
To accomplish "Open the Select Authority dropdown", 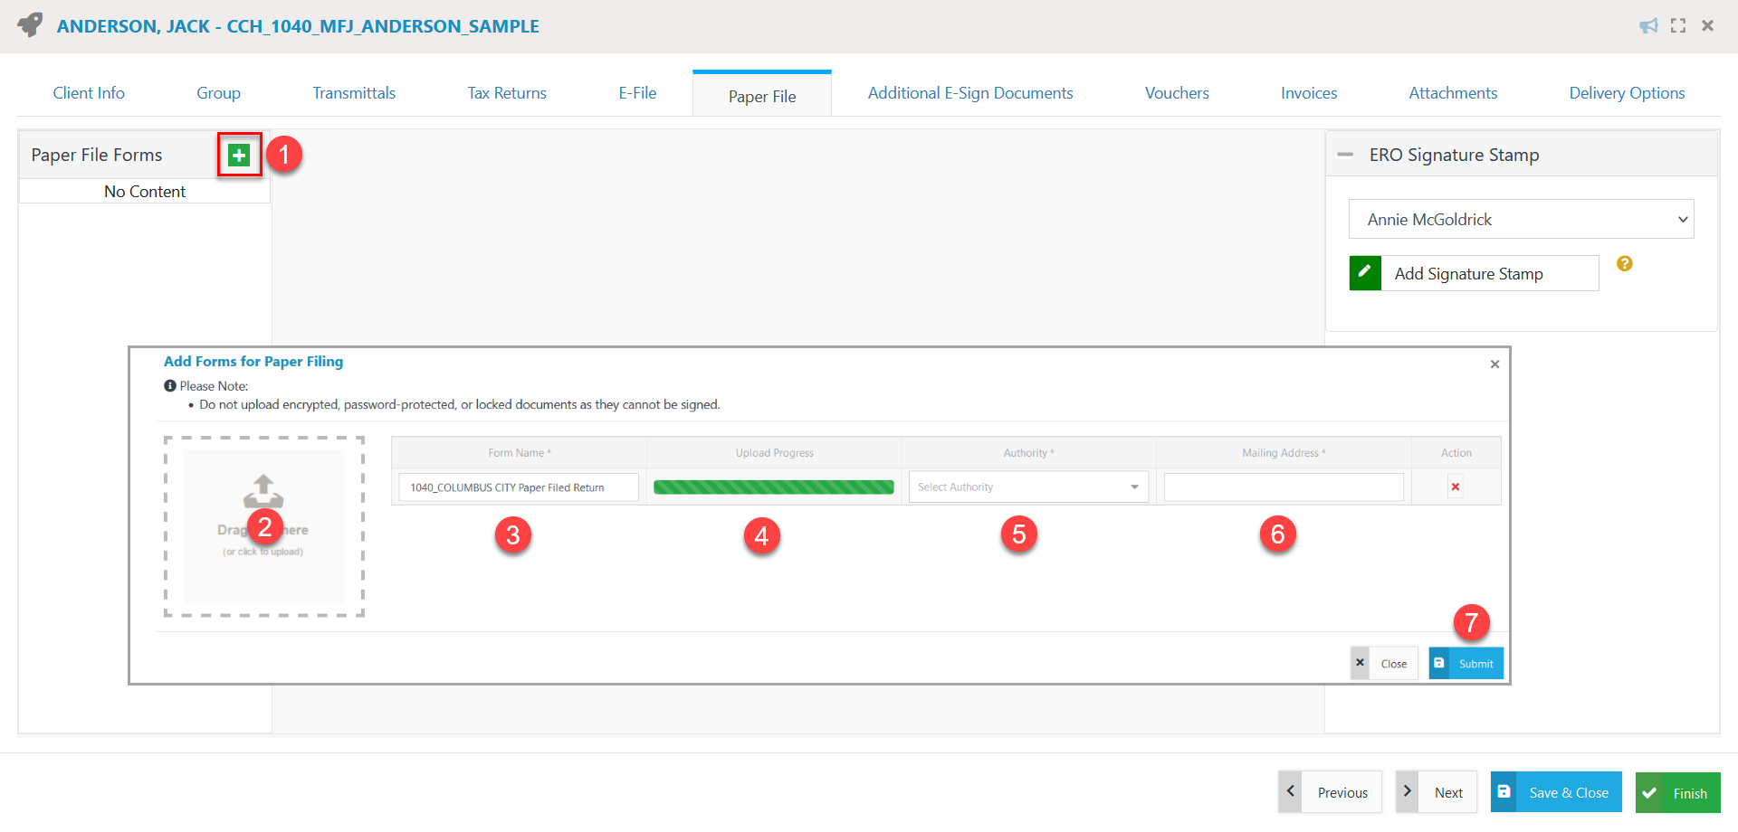I will click(x=1027, y=487).
